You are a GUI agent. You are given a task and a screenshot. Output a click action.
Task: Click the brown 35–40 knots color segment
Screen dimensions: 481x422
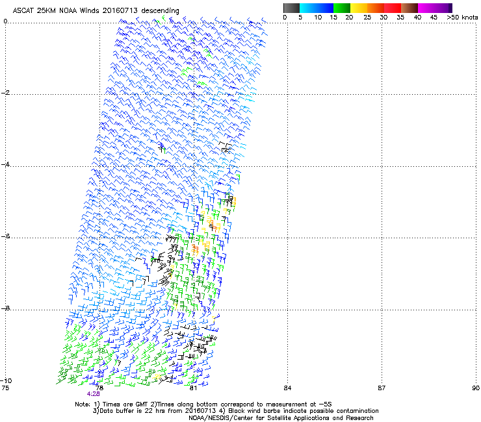tap(409, 8)
